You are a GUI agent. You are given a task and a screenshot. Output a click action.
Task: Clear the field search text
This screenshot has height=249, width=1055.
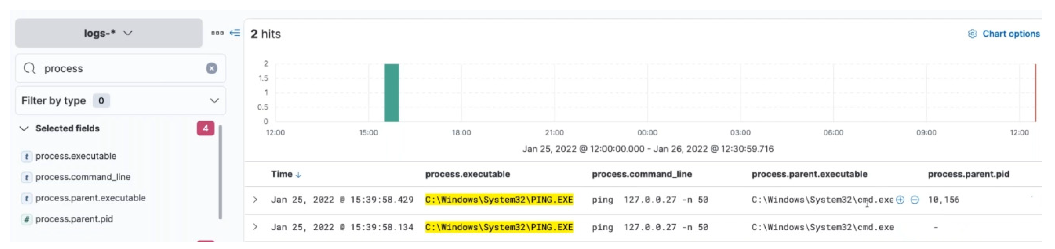click(211, 68)
